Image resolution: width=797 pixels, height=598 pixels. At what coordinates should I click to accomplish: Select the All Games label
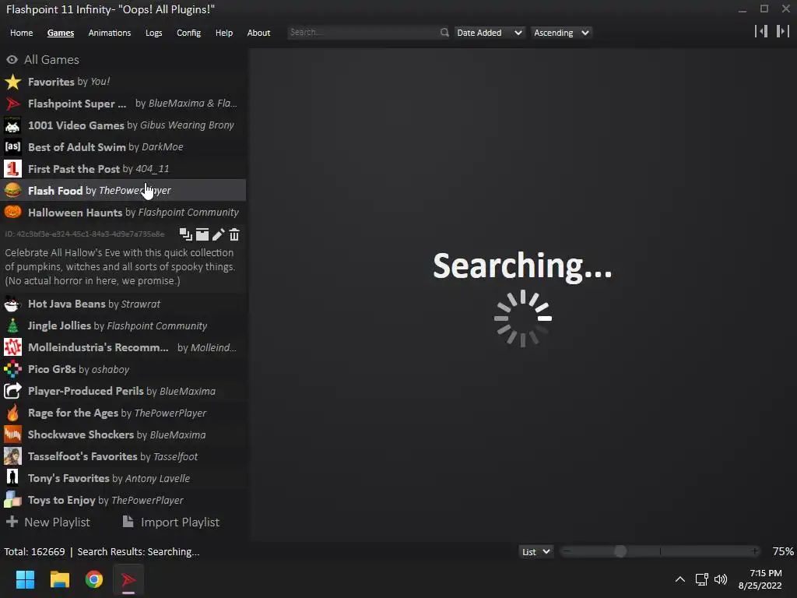click(52, 60)
